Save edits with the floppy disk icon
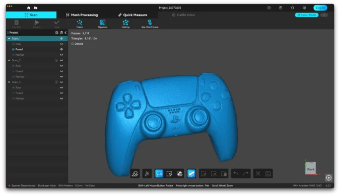This screenshot has height=196, width=340. tap(268, 173)
